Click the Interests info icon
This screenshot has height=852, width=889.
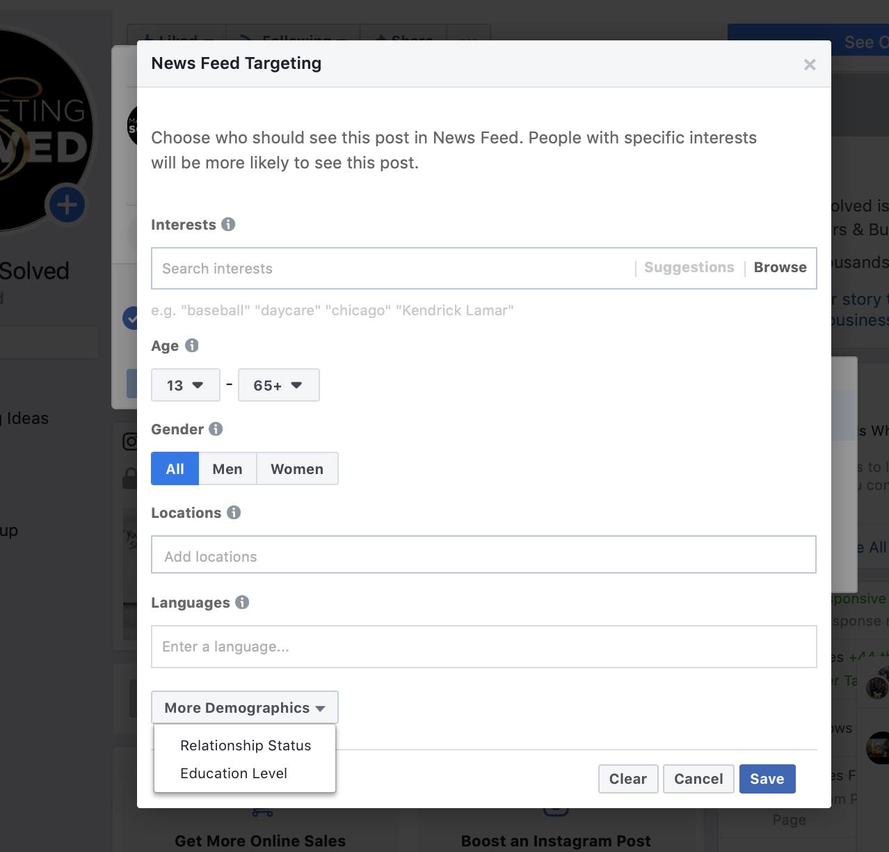(x=228, y=224)
